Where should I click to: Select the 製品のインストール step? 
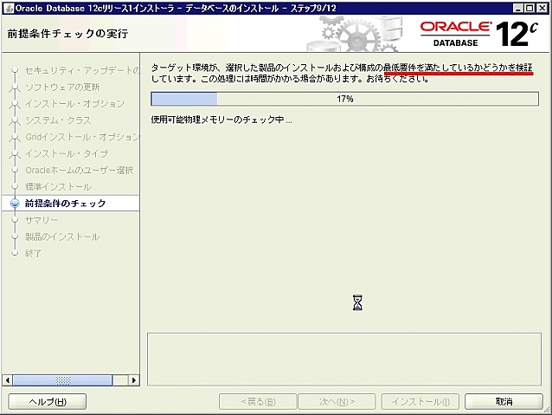(x=62, y=237)
